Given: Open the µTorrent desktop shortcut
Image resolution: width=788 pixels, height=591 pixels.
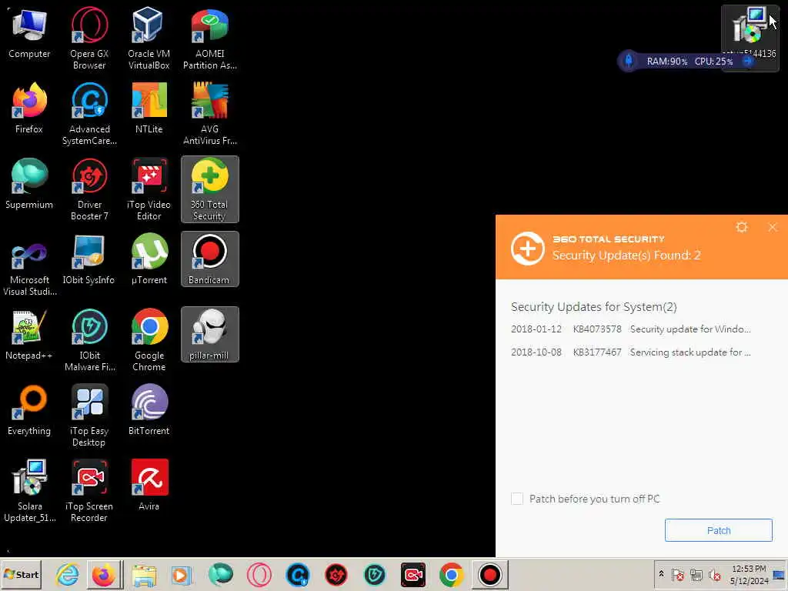Looking at the screenshot, I should click(x=149, y=259).
